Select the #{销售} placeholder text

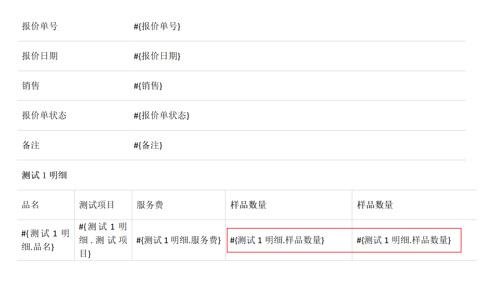point(148,86)
